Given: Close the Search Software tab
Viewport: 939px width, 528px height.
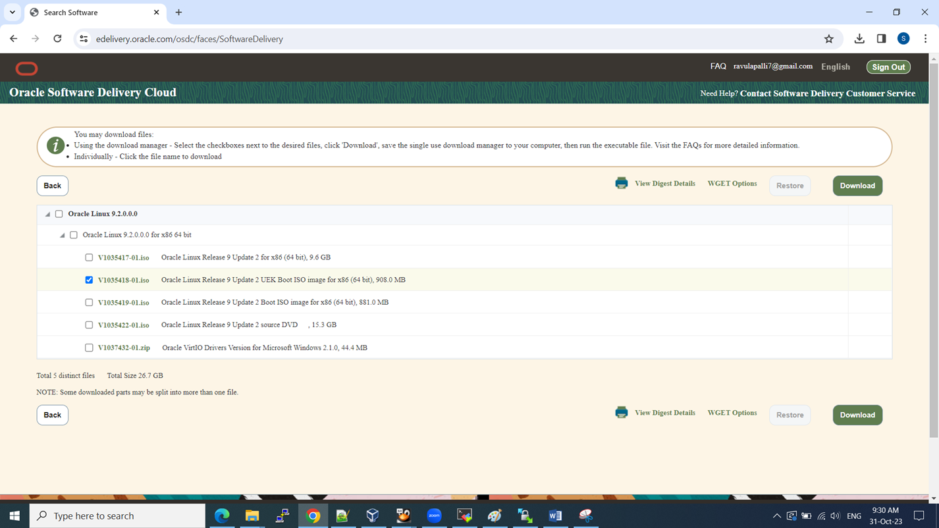Looking at the screenshot, I should (156, 13).
